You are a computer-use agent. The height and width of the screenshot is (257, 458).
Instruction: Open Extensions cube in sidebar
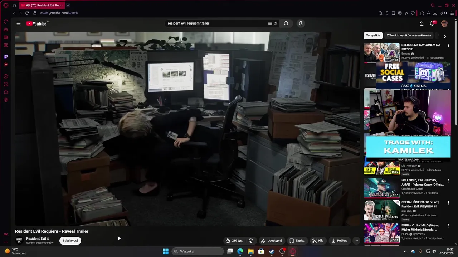pyautogui.click(x=6, y=92)
